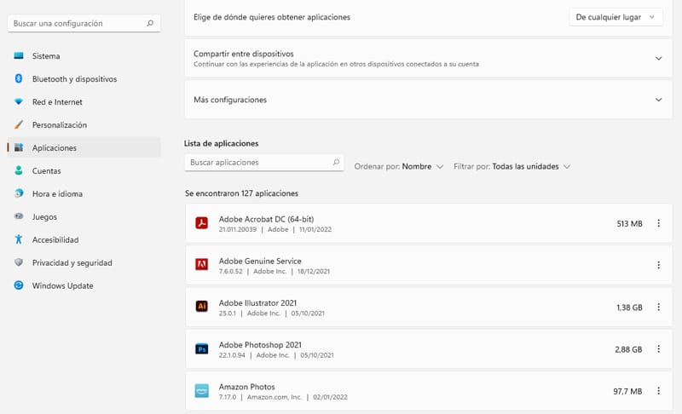Click the Lista de aplicaciones heading

221,143
